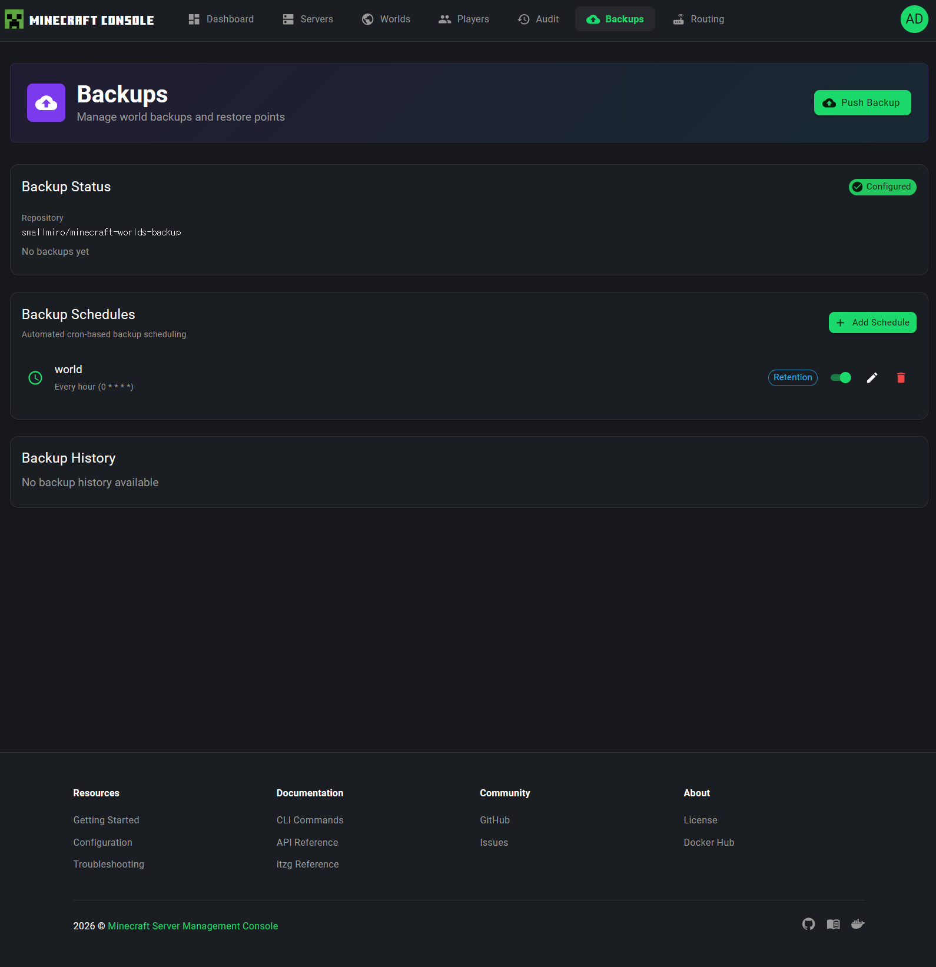Click the world schedule name
This screenshot has height=967, width=936.
(x=68, y=370)
